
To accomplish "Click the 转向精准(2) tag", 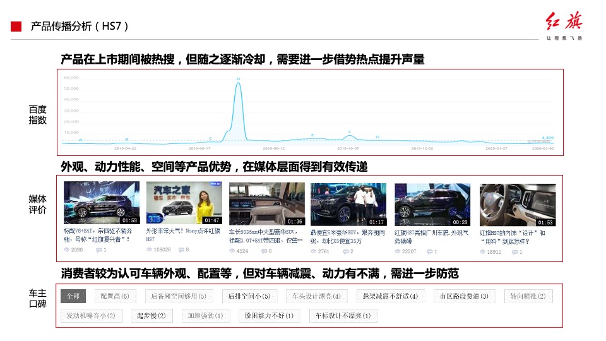I will coord(528,296).
